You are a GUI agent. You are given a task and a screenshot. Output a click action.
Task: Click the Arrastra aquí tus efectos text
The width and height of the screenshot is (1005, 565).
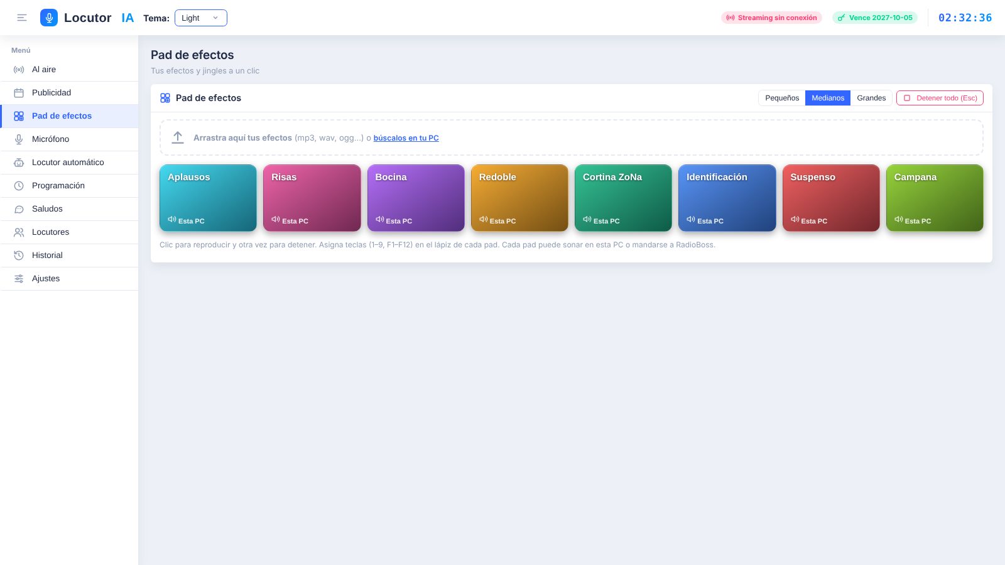[242, 138]
